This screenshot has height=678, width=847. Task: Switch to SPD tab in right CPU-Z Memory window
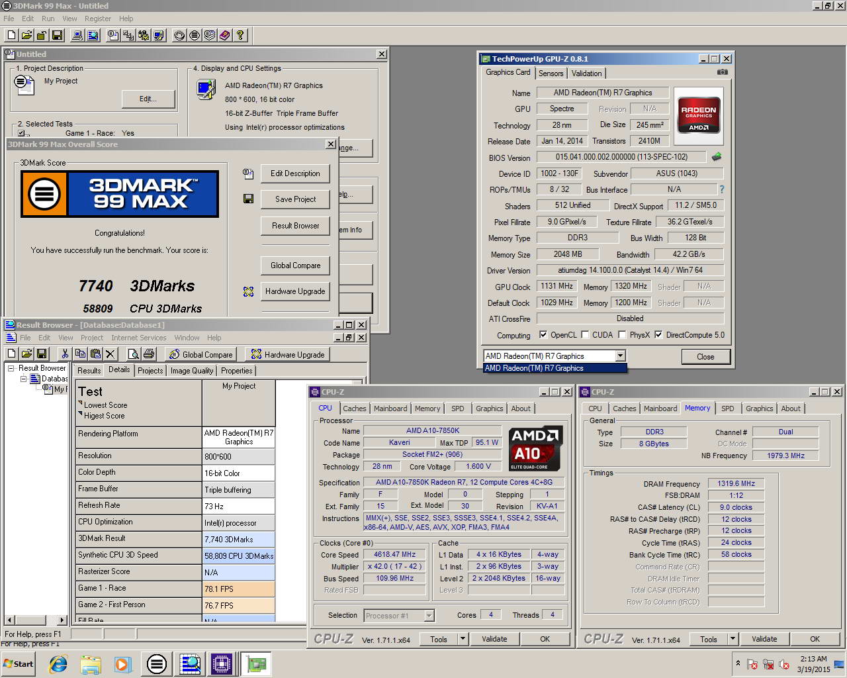pyautogui.click(x=728, y=409)
